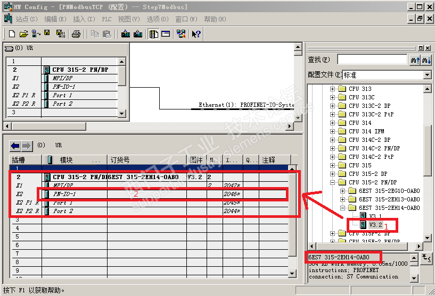Click the Save and Compile toolbar icon
The width and height of the screenshot is (435, 296).
pyautogui.click(x=61, y=34)
